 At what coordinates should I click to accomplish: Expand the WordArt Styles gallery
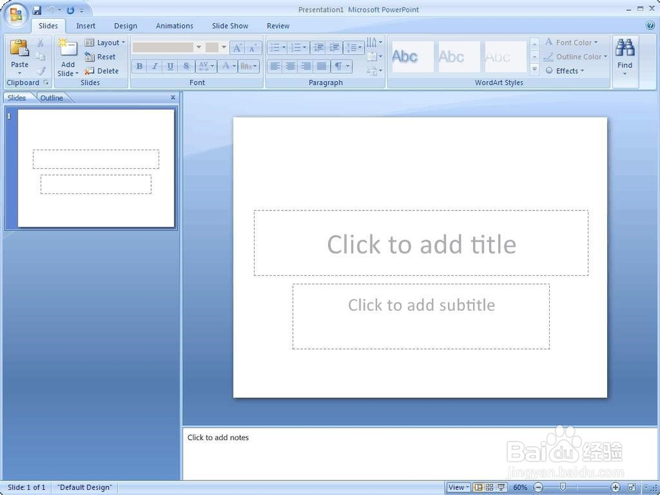(x=535, y=69)
